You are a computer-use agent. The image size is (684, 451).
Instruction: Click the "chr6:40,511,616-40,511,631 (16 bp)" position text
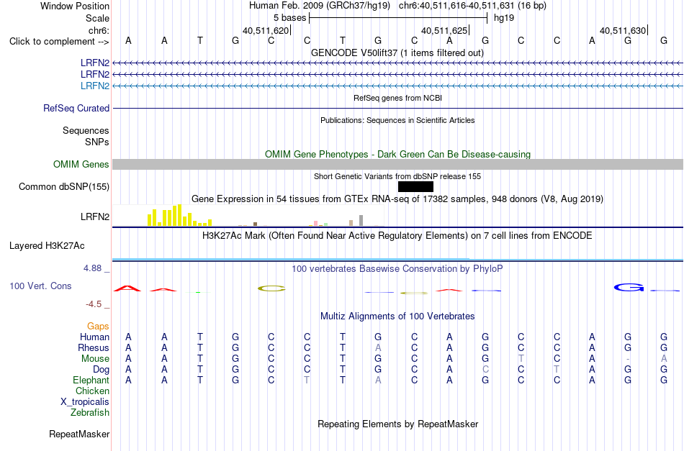[472, 6]
